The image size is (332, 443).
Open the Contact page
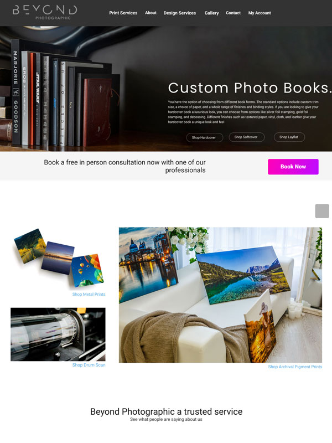pos(233,13)
